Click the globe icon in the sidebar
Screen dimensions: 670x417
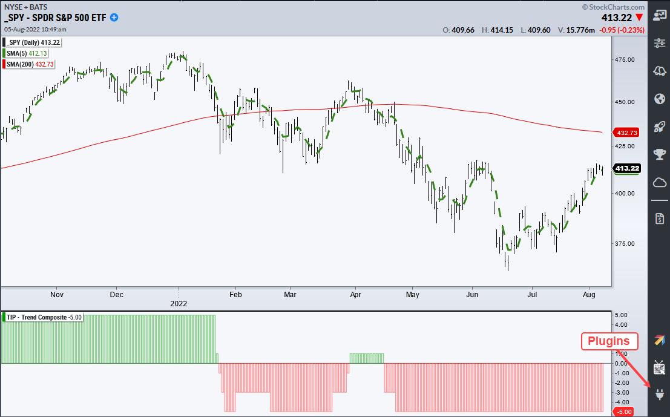tap(659, 99)
